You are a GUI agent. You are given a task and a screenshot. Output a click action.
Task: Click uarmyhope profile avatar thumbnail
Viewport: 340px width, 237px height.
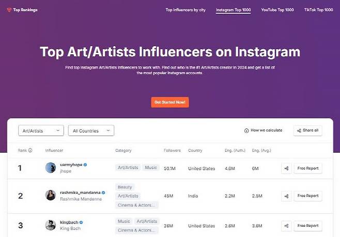coord(51,168)
